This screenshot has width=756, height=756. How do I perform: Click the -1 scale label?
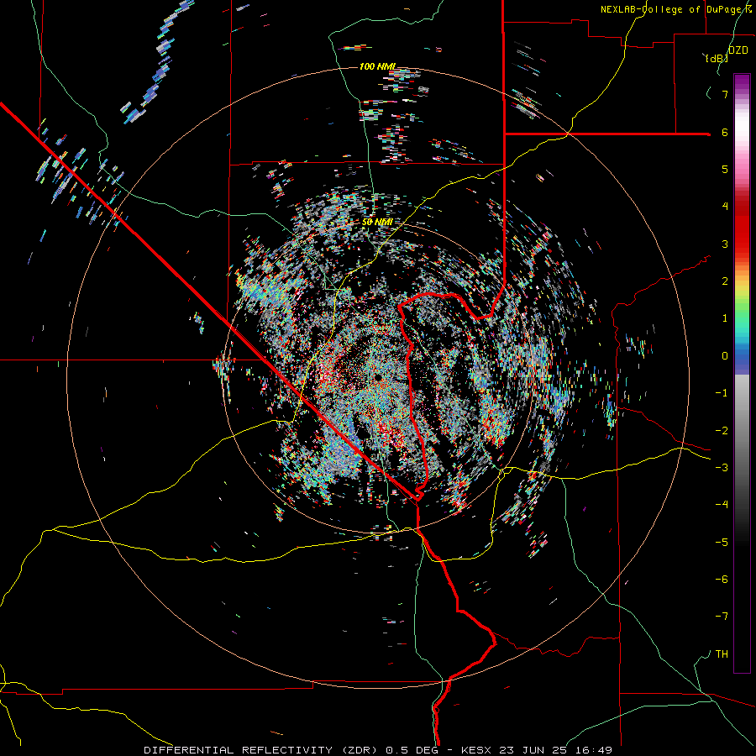point(722,393)
